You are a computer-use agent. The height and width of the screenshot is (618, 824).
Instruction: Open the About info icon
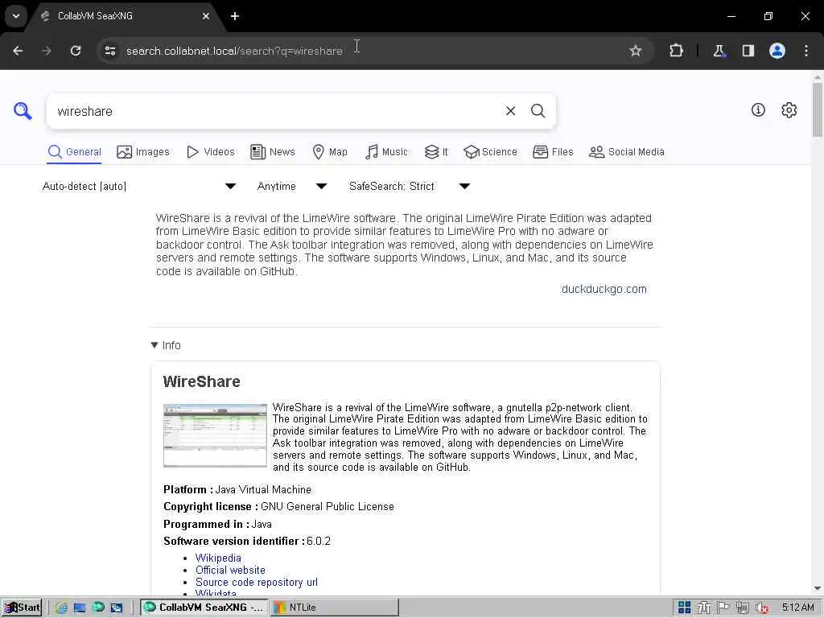[x=758, y=109]
